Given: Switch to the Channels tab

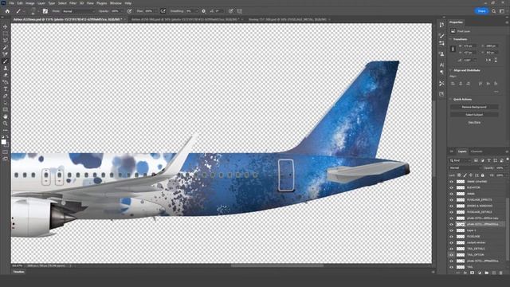Looking at the screenshot, I should [477, 151].
